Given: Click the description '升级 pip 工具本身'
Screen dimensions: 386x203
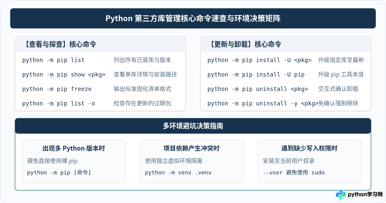Looking at the screenshot, I should [341, 74].
